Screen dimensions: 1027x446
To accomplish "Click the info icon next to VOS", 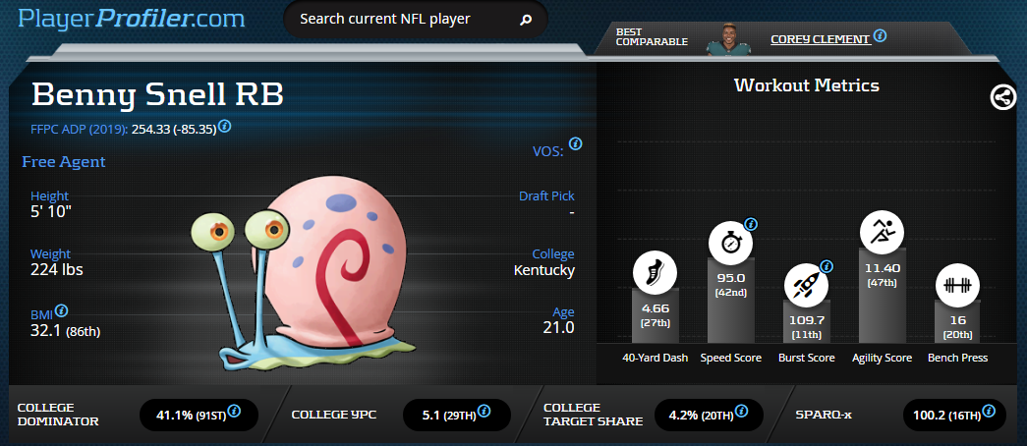I will [x=575, y=143].
